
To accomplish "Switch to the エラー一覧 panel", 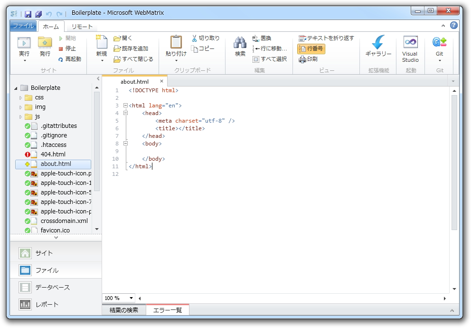I will point(169,309).
